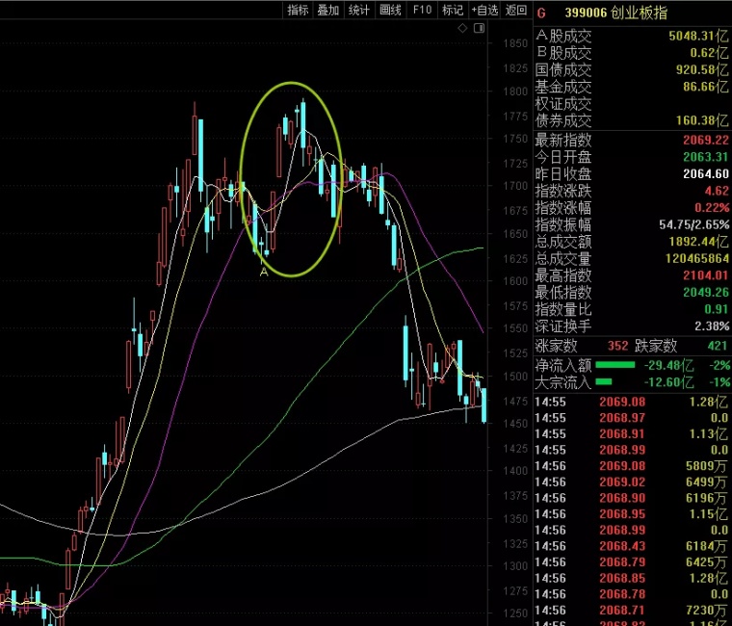Add index via +自选 button
This screenshot has width=732, height=626.
pos(484,10)
